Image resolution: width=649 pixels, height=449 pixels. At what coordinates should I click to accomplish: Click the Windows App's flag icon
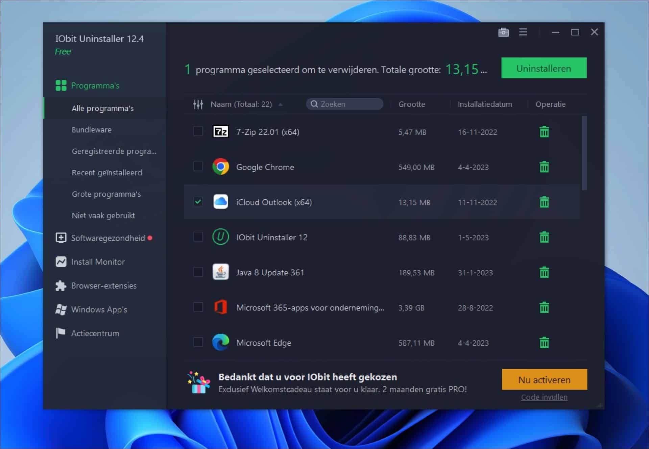click(61, 309)
